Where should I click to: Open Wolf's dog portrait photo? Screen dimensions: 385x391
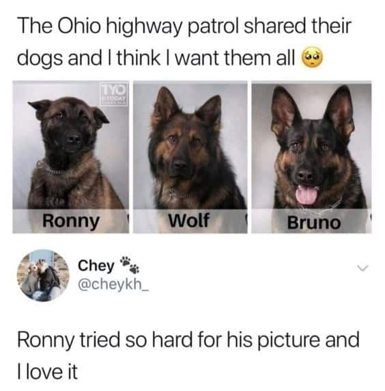(190, 157)
